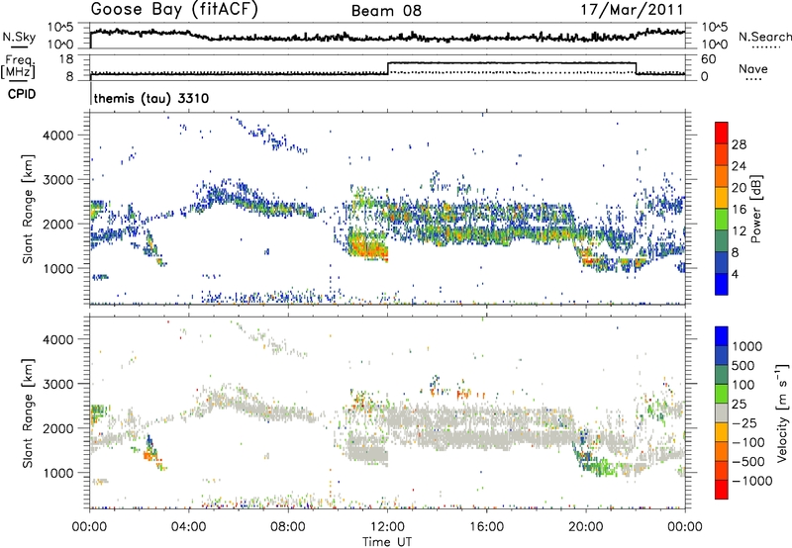
Task: Click the 'Power [dB]' colorbar label
Action: (755, 209)
